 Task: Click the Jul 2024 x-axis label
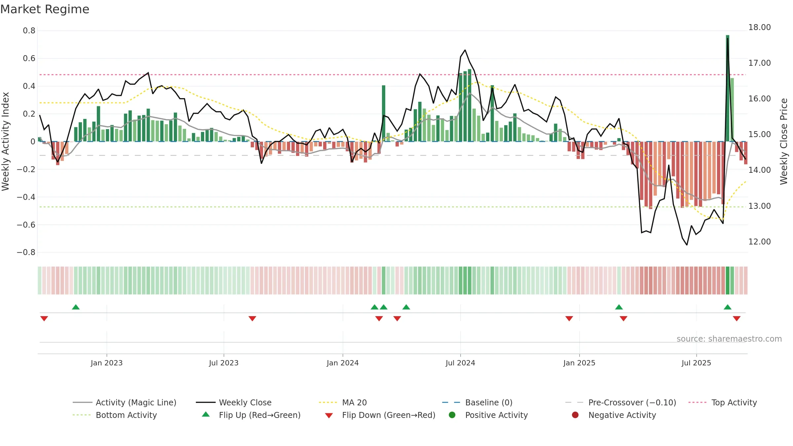[x=460, y=363]
